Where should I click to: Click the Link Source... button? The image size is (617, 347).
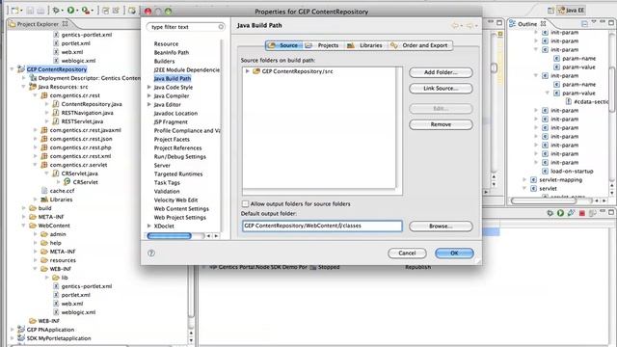441,88
